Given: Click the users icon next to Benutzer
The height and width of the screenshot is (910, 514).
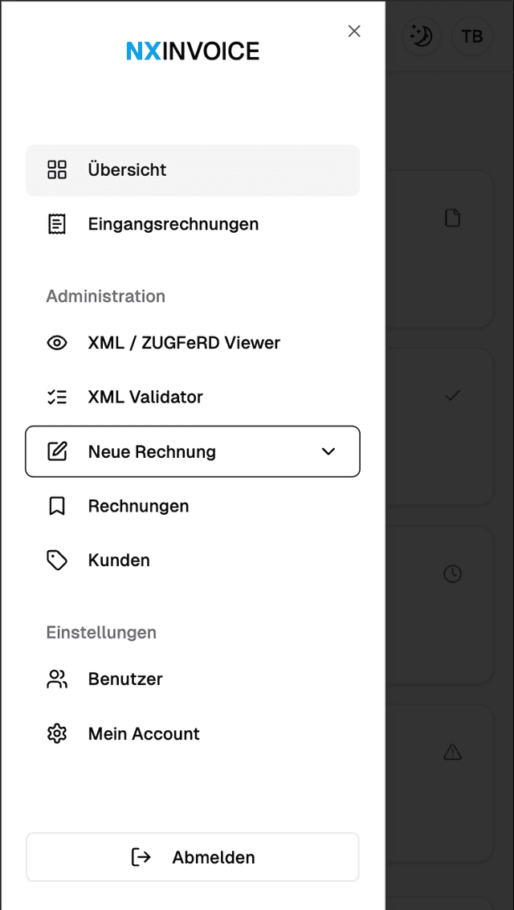Looking at the screenshot, I should pos(57,679).
